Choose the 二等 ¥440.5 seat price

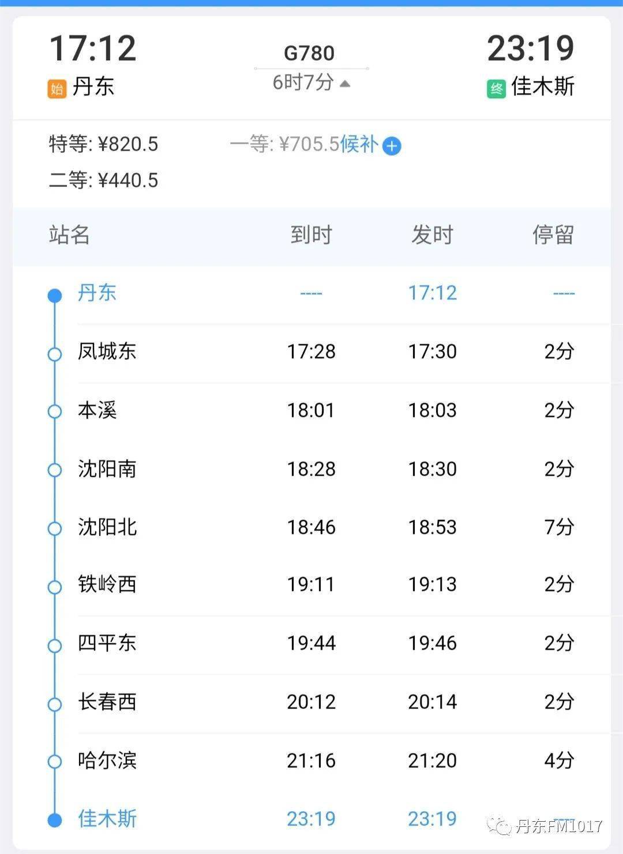point(104,180)
